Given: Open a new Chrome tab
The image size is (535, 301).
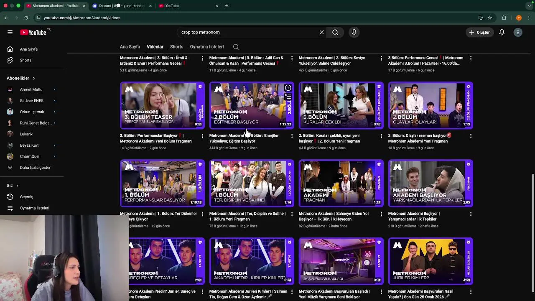Looking at the screenshot, I should pos(227,6).
